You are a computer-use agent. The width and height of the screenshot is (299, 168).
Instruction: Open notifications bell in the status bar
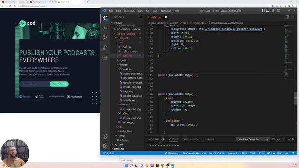coord(293,153)
